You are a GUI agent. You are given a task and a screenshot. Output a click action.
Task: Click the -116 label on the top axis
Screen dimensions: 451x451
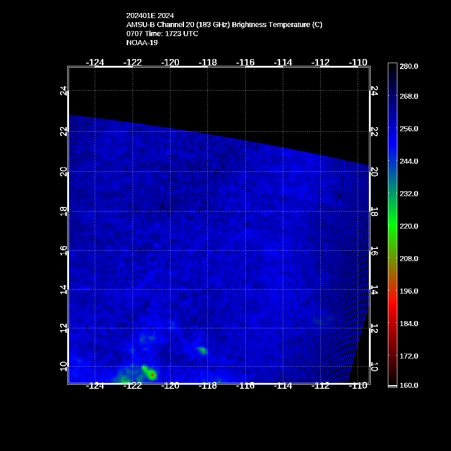246,62
